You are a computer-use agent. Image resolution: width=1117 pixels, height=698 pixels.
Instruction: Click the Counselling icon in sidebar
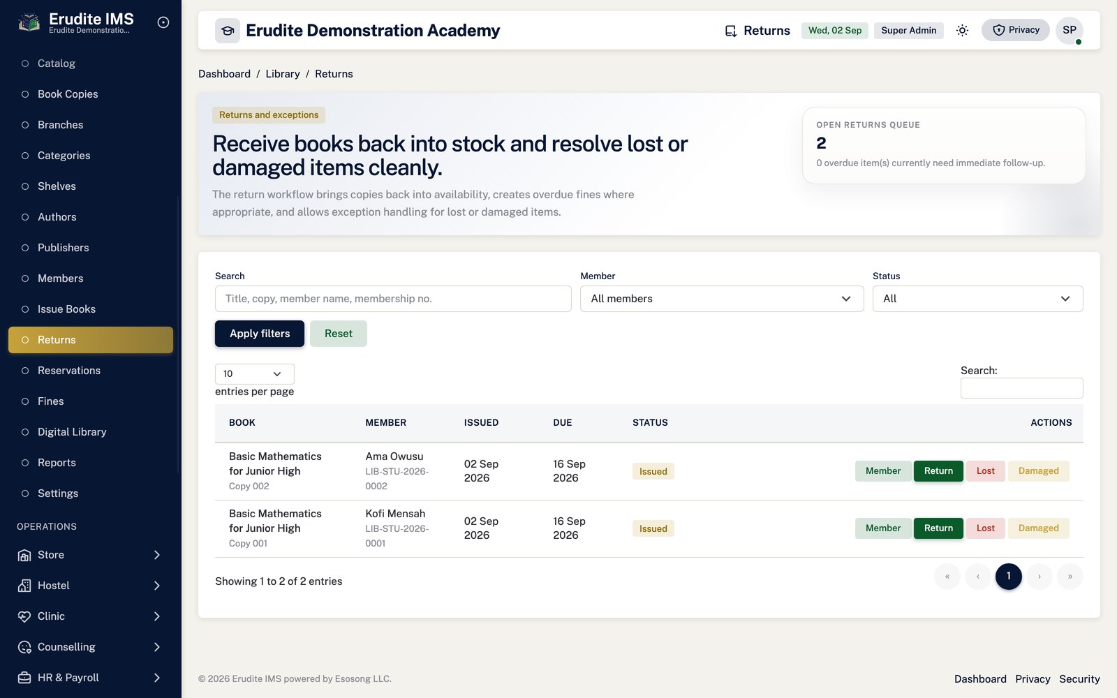[x=24, y=647]
